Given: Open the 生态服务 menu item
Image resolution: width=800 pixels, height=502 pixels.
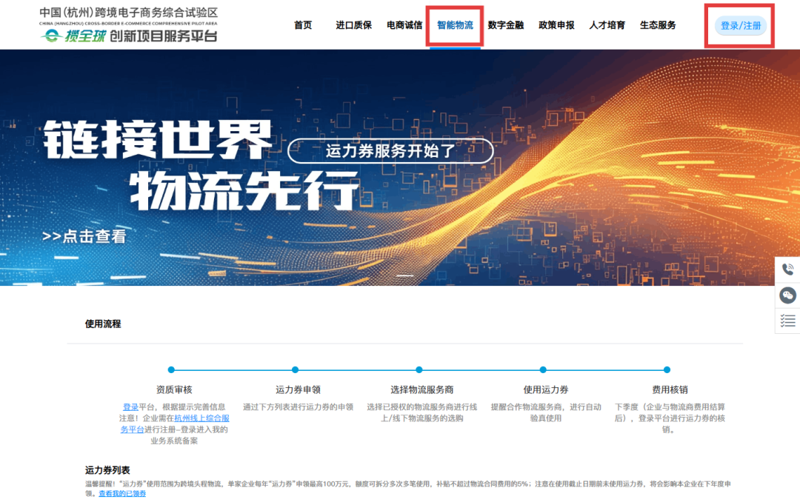Looking at the screenshot, I should coord(658,25).
